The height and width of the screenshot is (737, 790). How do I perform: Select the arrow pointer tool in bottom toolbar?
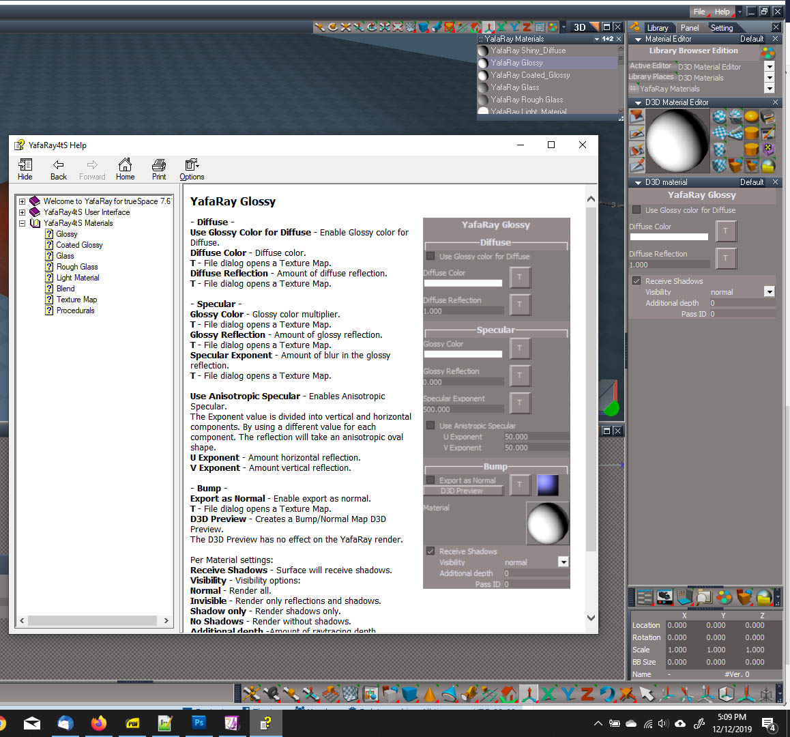647,694
